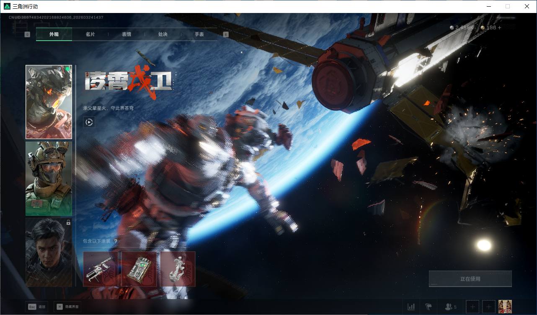Click the H 隐藏界面 button
The image size is (537, 315).
67,307
